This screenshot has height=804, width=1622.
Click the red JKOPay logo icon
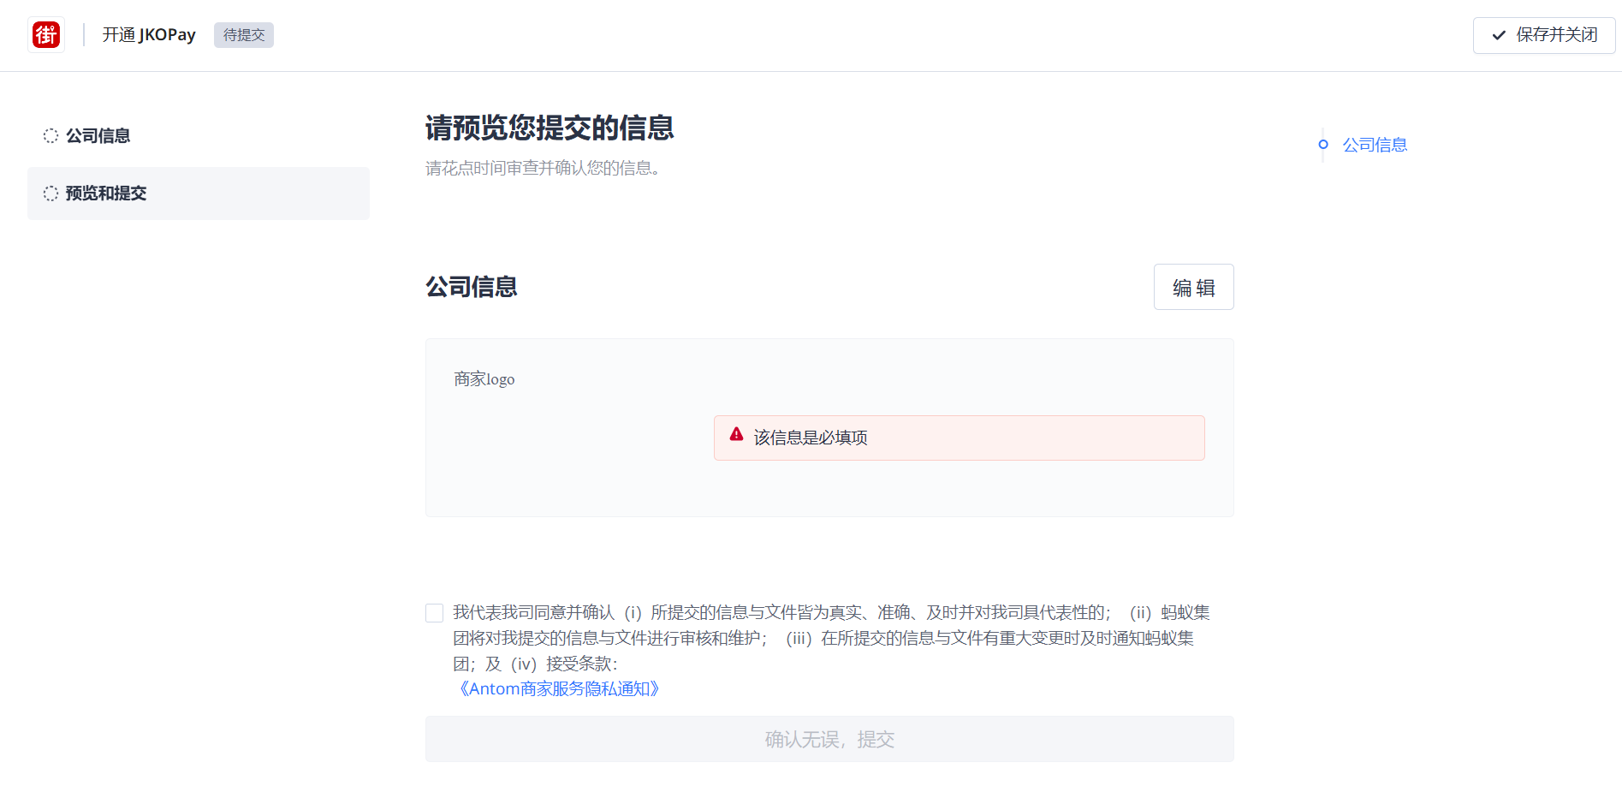[46, 35]
